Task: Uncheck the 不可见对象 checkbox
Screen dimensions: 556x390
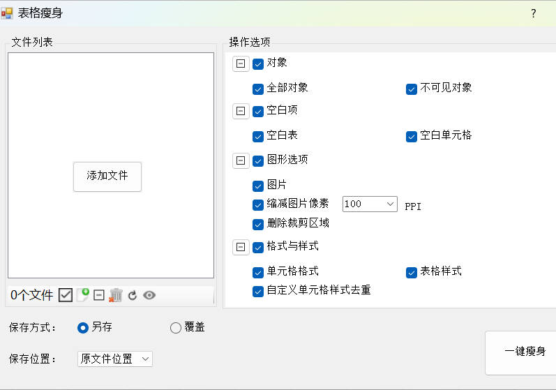Action: tap(412, 89)
